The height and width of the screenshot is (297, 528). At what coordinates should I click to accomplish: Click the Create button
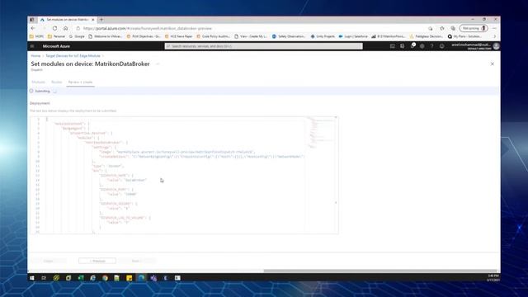[x=48, y=261]
